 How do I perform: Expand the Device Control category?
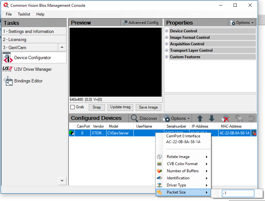point(167,31)
